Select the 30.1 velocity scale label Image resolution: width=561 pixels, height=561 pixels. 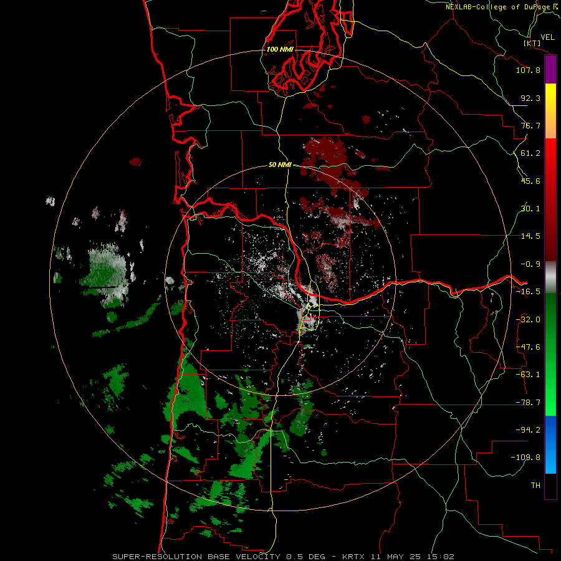pyautogui.click(x=530, y=209)
